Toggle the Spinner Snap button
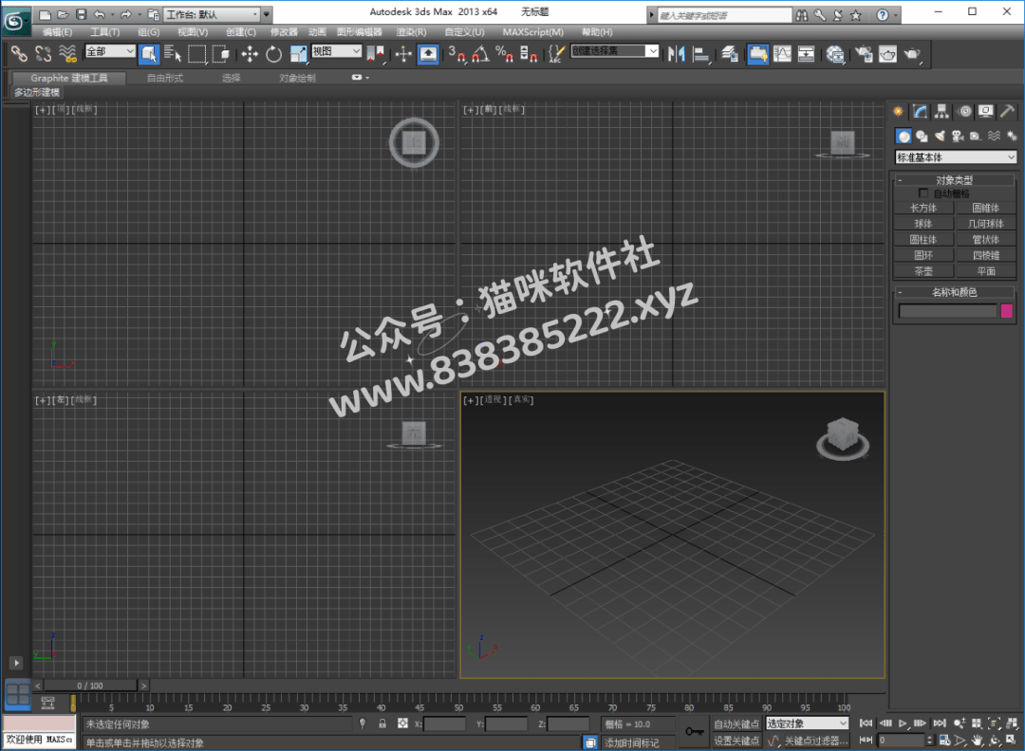Viewport: 1025px width, 751px height. [x=529, y=54]
